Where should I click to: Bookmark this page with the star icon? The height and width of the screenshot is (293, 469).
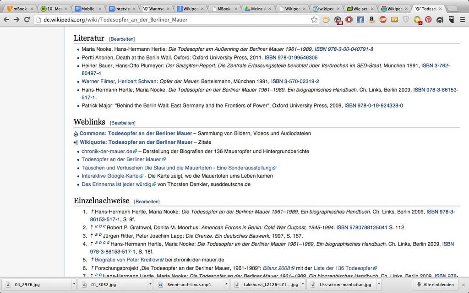click(x=314, y=20)
